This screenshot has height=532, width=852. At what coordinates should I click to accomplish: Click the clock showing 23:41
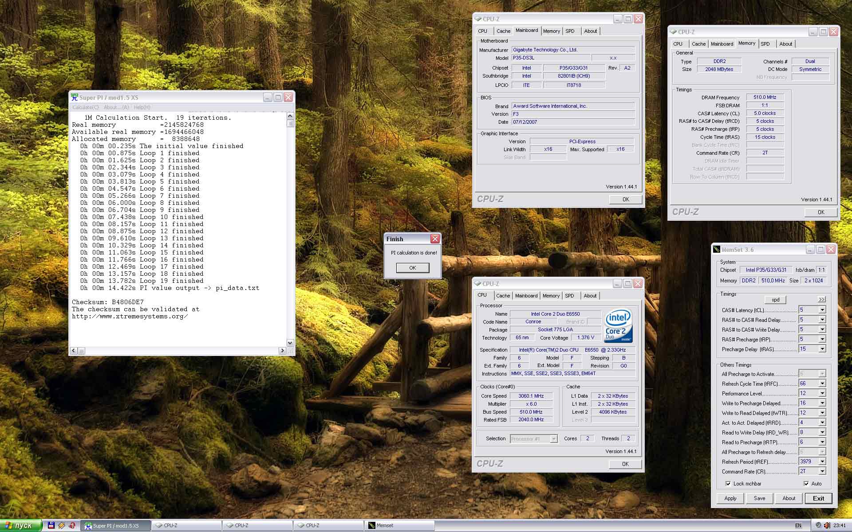tap(839, 525)
